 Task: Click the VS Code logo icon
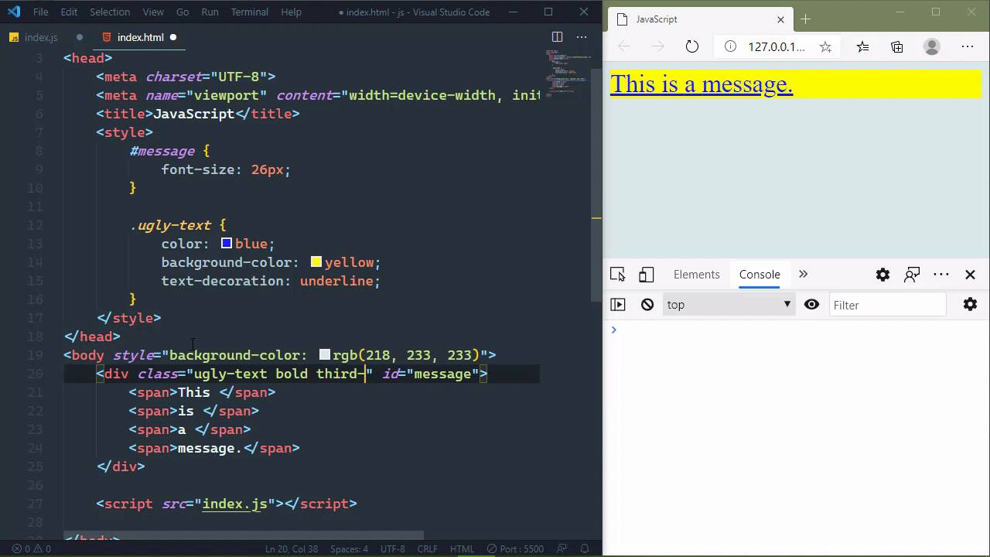click(x=13, y=12)
